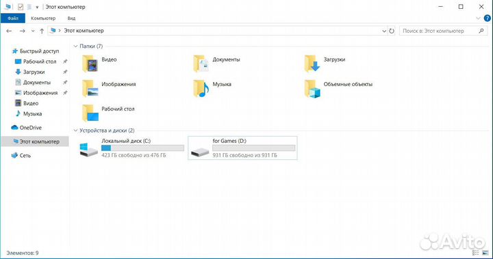Select Этот компьютер in navigation pane

pyautogui.click(x=35, y=141)
